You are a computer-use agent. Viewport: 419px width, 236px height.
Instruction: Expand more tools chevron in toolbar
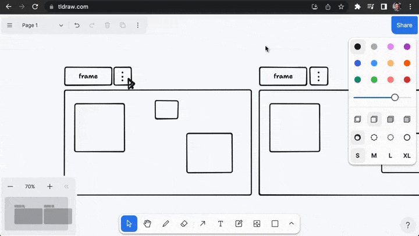coord(292,224)
